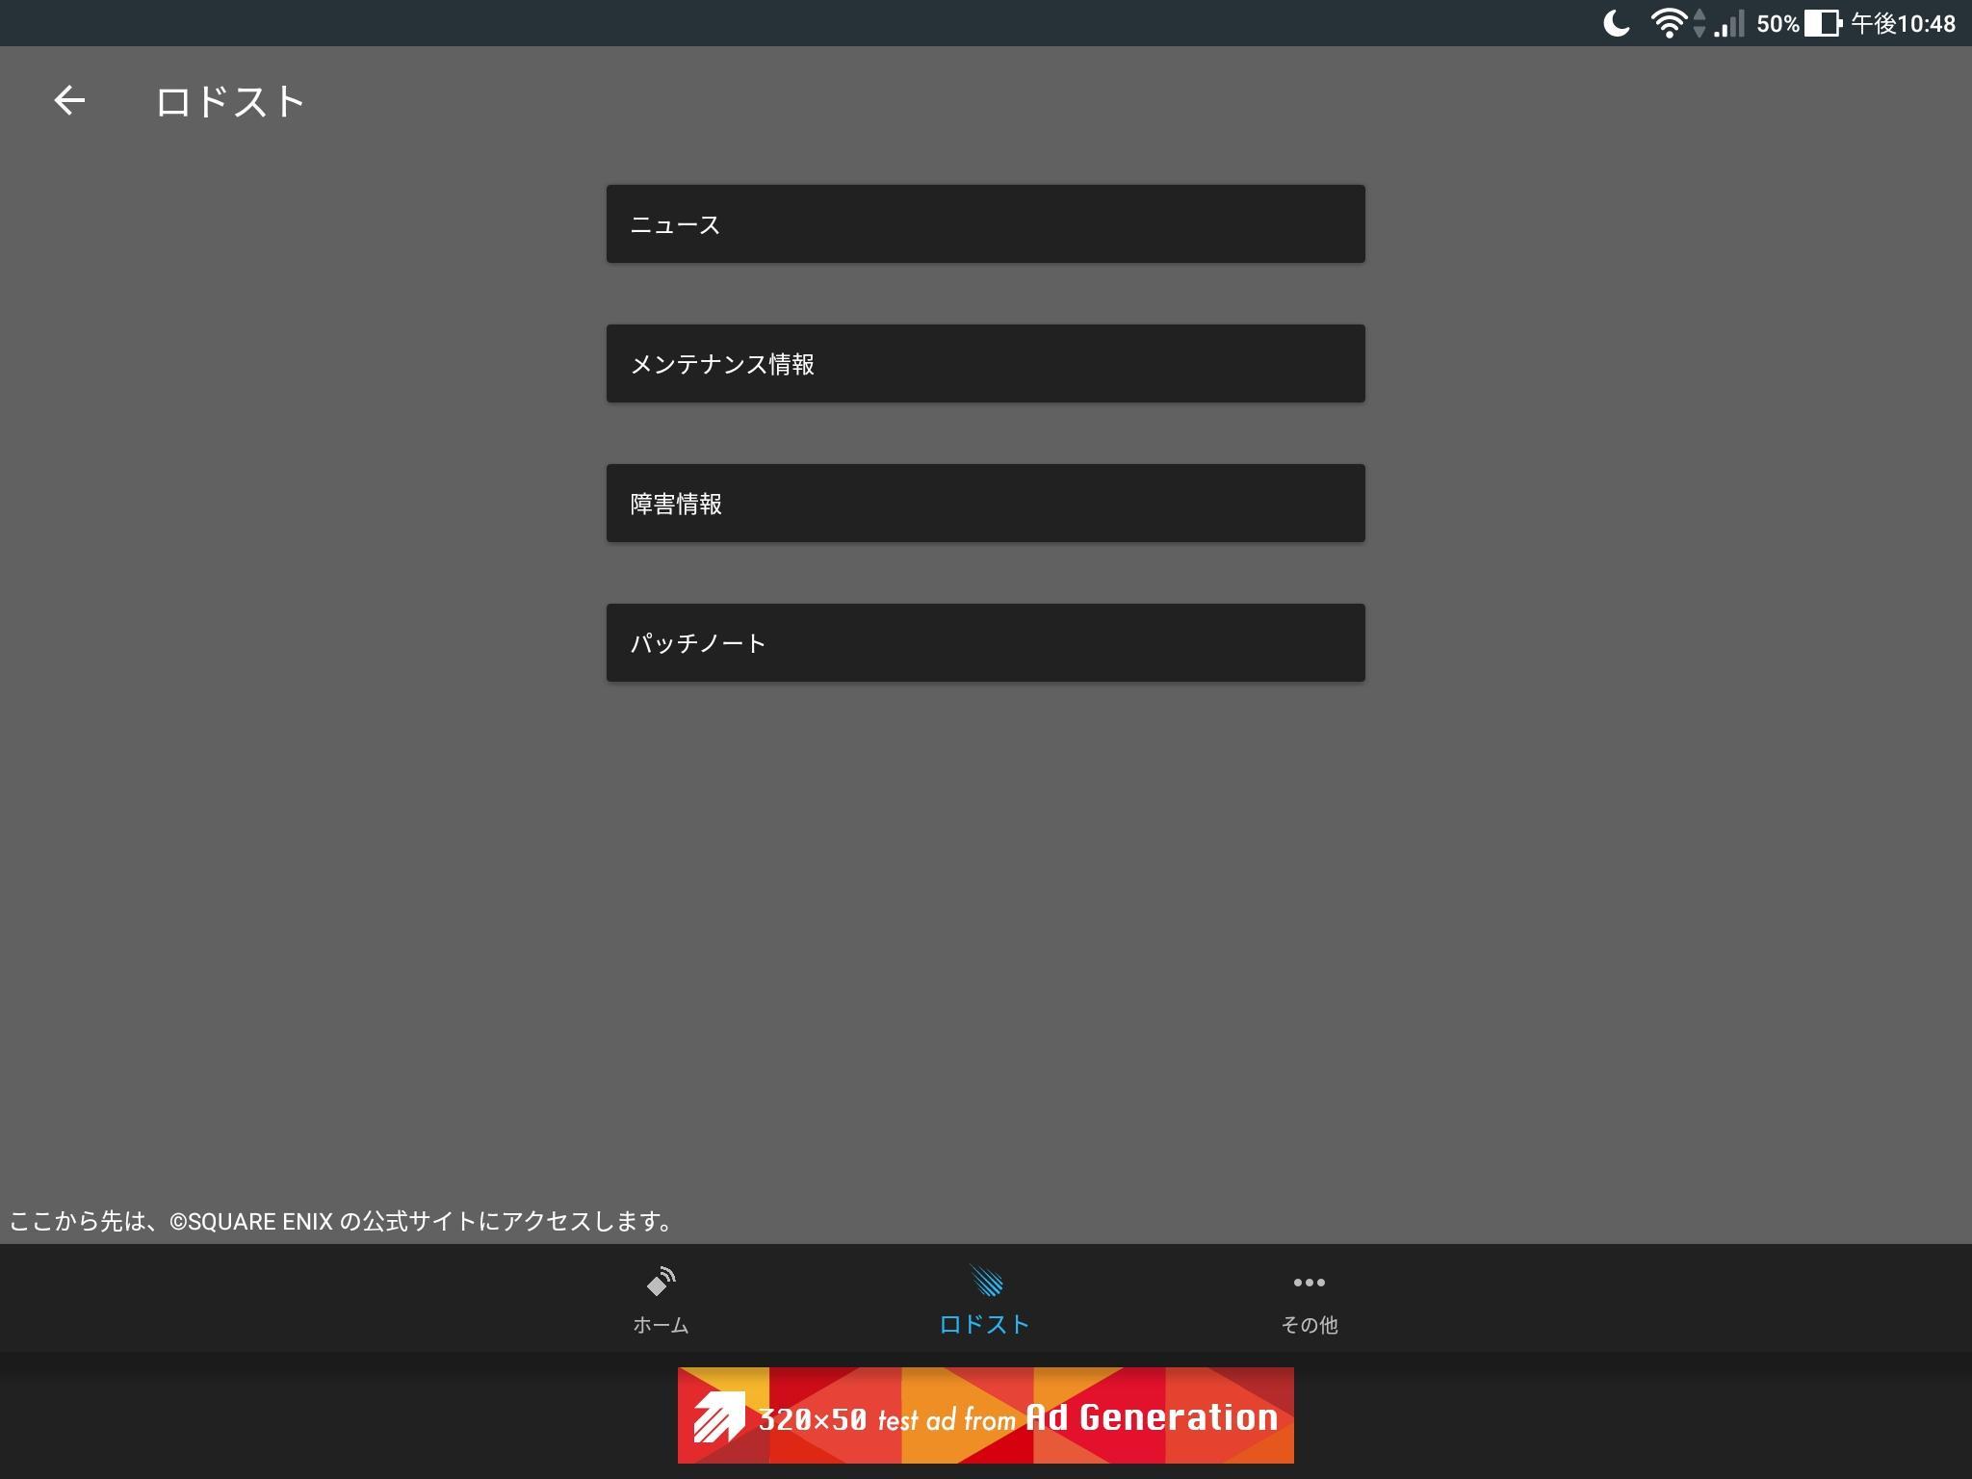Tap the 午後10:48 clock
Image resolution: width=1972 pixels, height=1479 pixels.
click(1903, 23)
